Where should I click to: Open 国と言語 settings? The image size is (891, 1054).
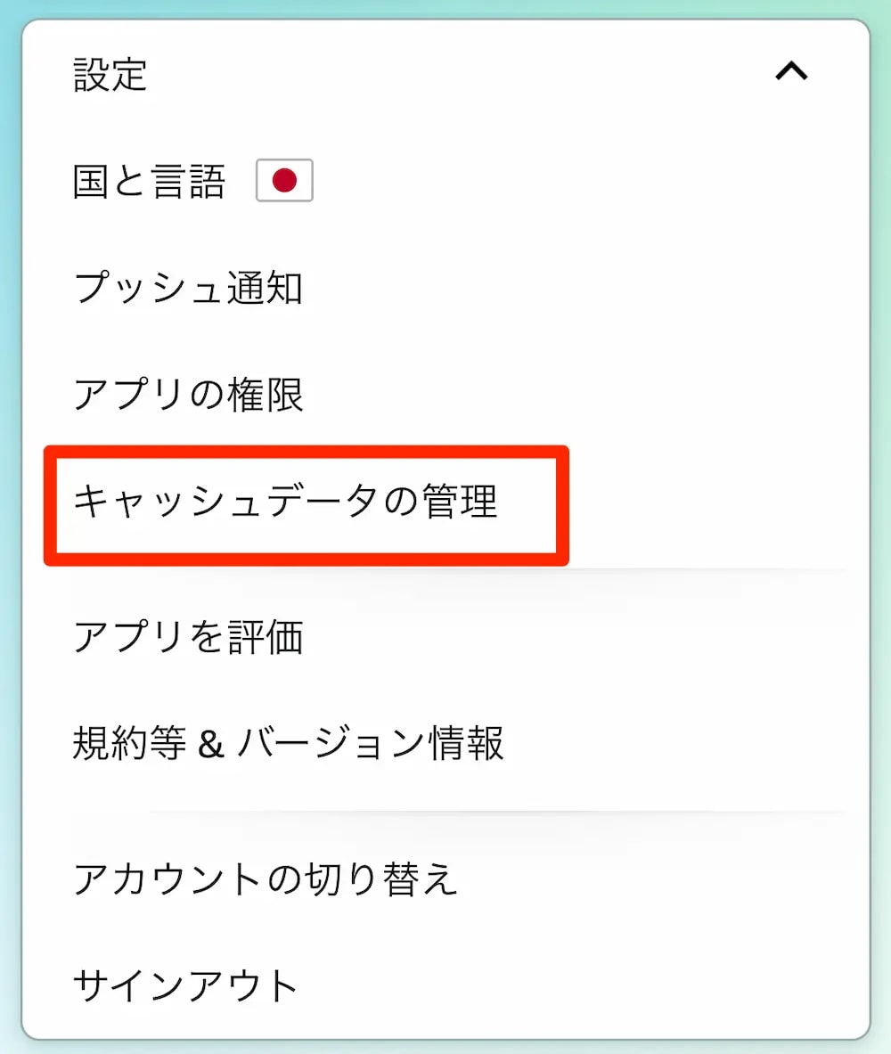click(x=149, y=183)
